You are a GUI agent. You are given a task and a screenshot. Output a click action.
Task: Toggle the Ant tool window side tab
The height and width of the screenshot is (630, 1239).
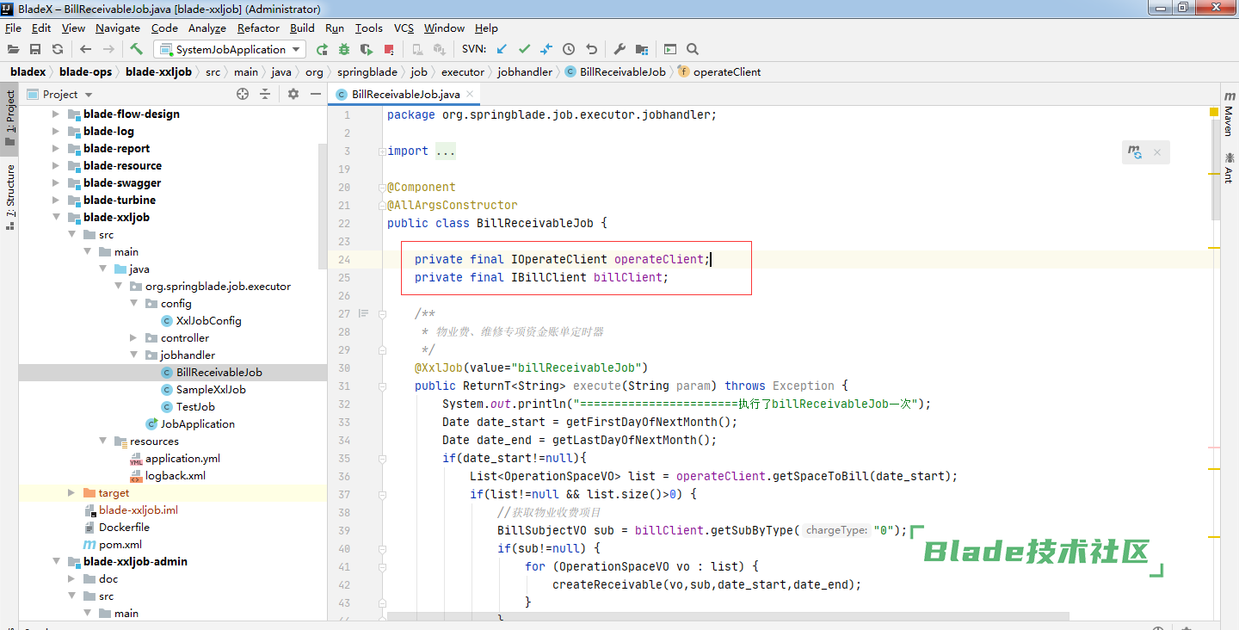(x=1229, y=168)
